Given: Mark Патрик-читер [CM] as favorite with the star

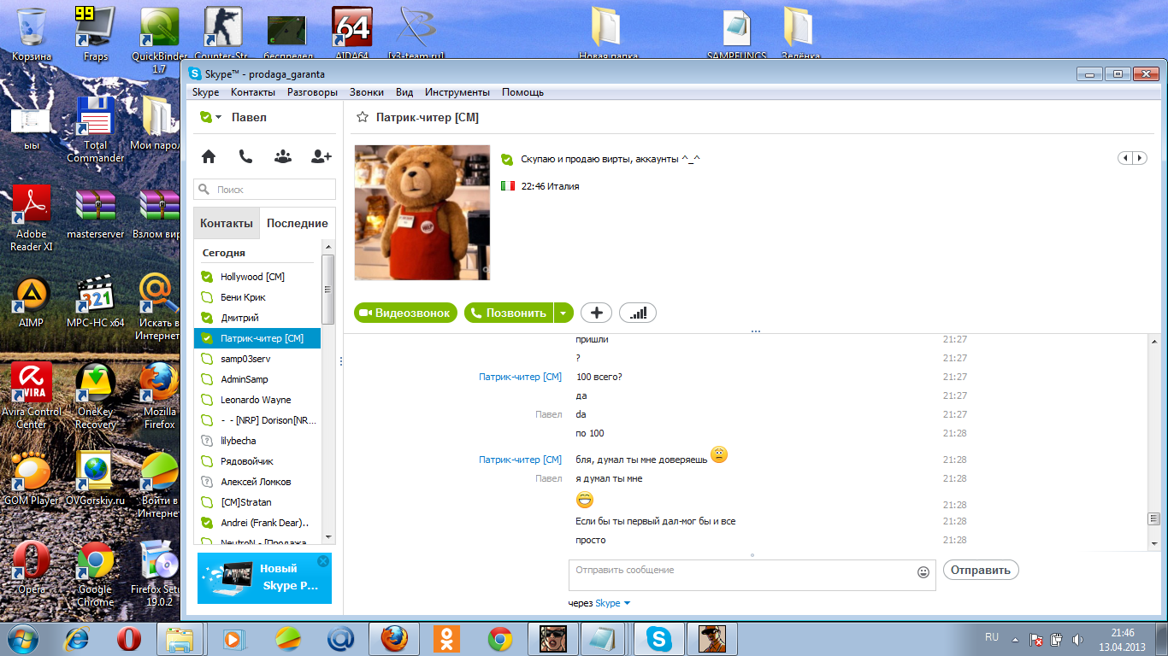Looking at the screenshot, I should 363,117.
